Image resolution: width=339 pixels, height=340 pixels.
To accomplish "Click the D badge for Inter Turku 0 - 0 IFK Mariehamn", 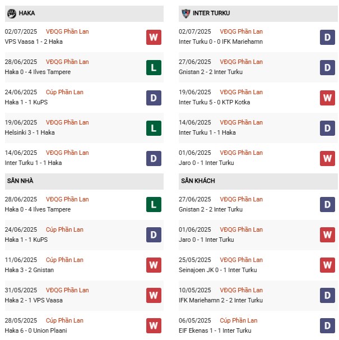I will (x=328, y=37).
